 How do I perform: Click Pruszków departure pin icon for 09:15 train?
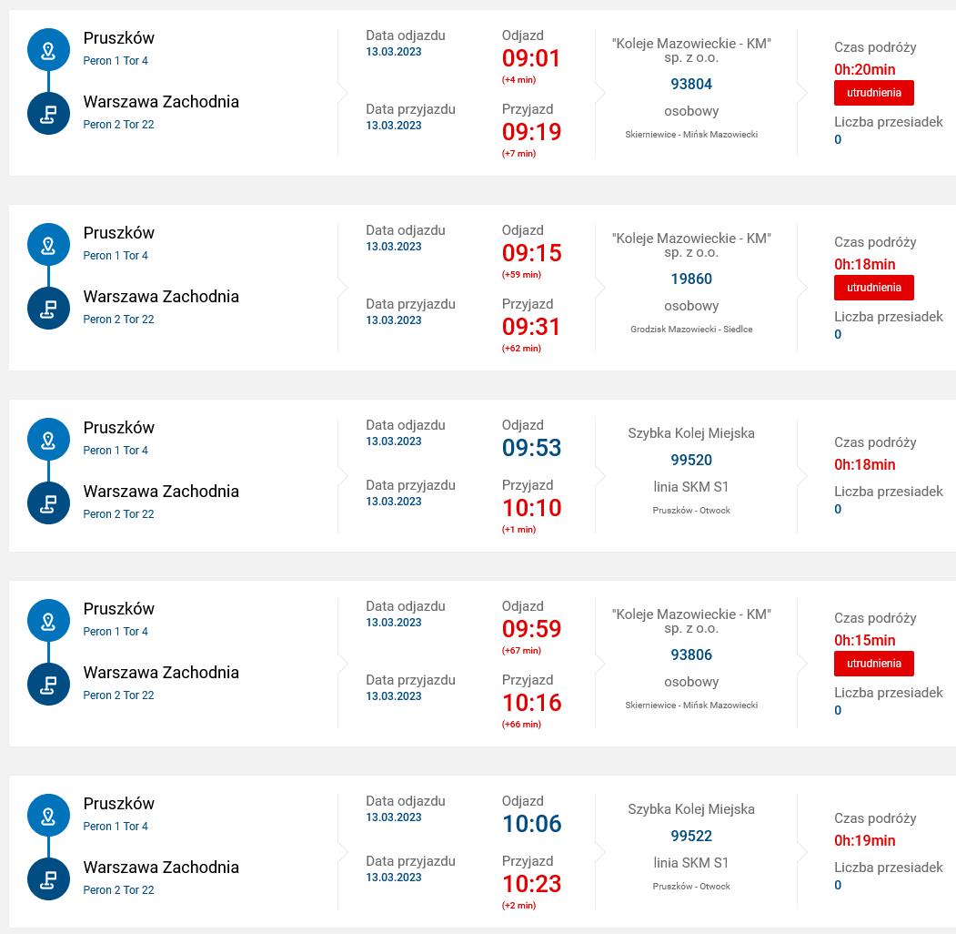pyautogui.click(x=49, y=244)
